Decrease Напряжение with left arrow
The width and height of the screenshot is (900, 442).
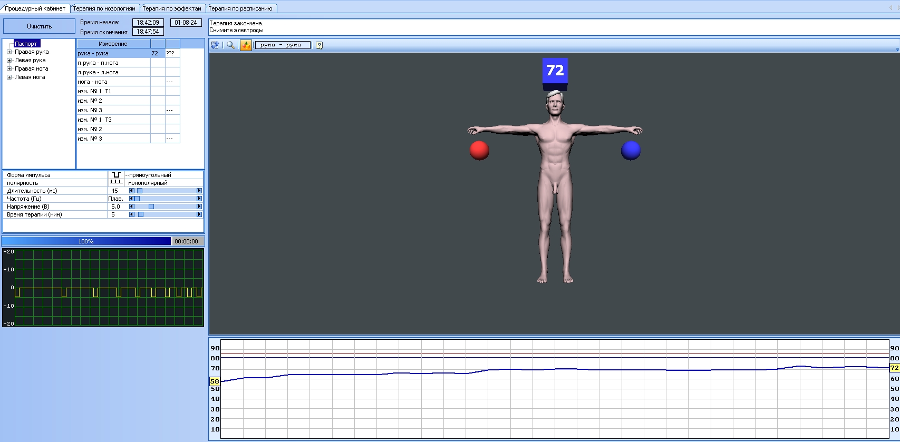132,207
